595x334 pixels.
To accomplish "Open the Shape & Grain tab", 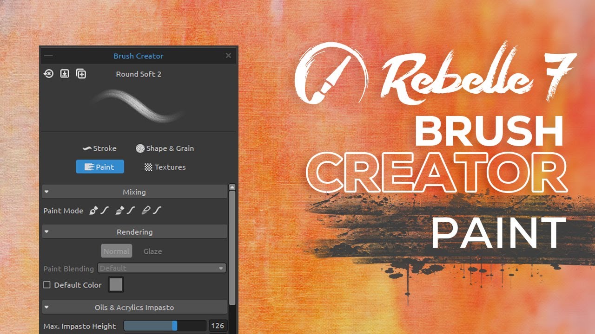I will 165,148.
